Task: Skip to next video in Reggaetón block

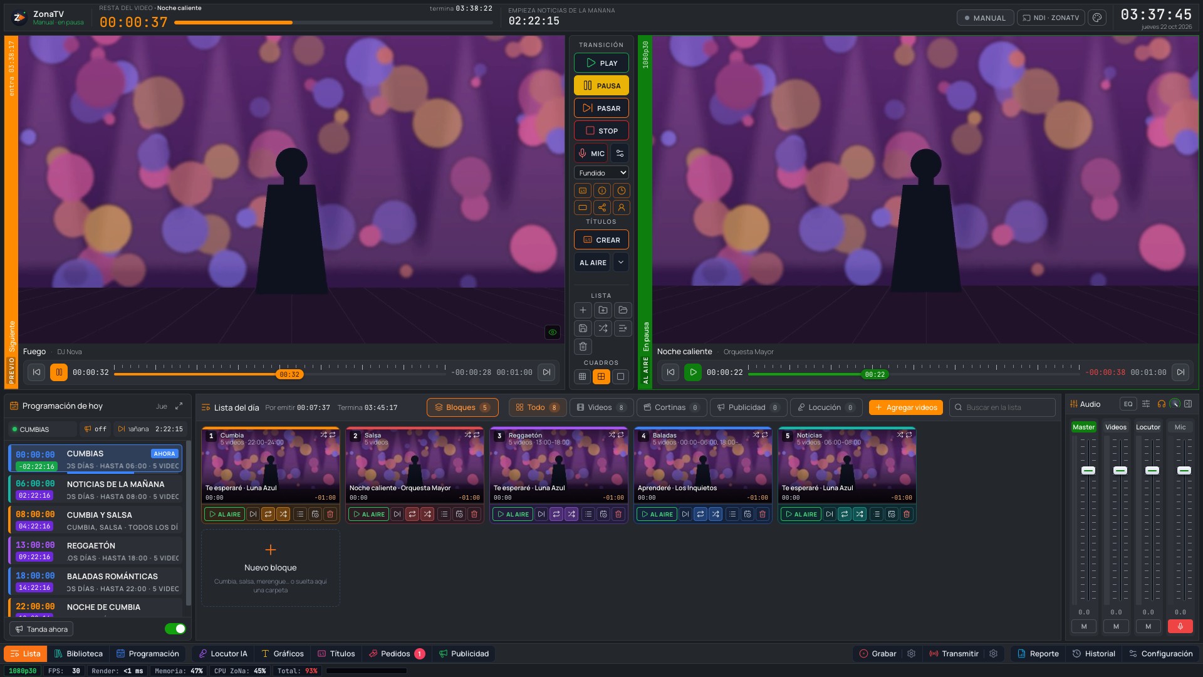Action: click(541, 514)
